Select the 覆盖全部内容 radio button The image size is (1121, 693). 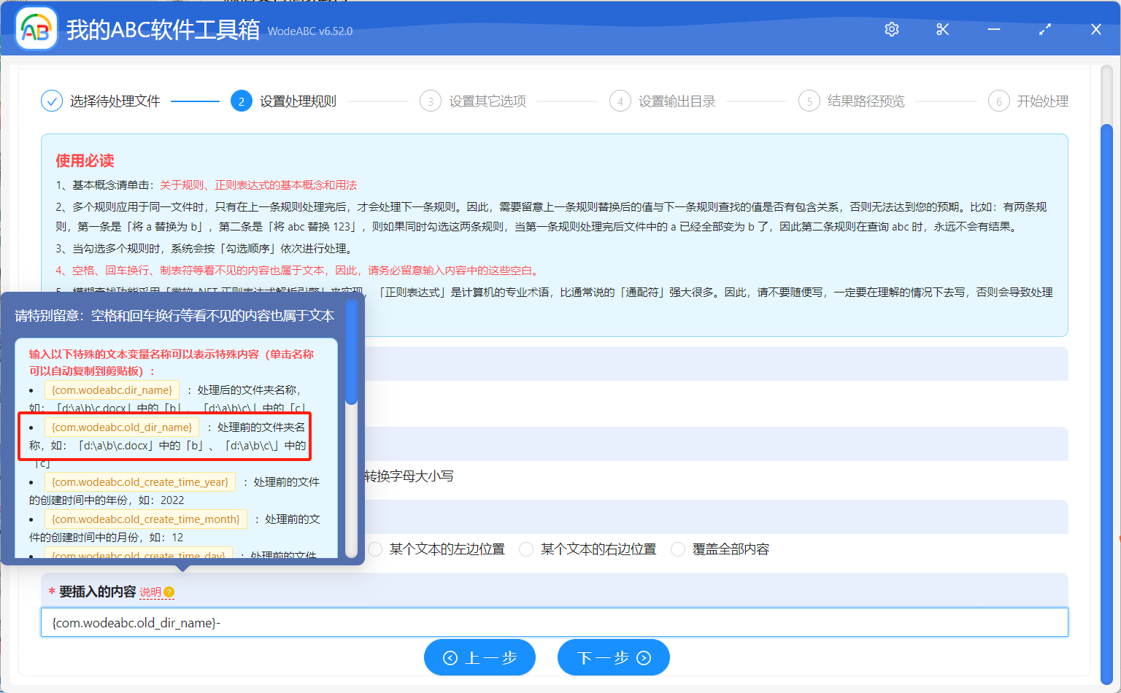677,549
